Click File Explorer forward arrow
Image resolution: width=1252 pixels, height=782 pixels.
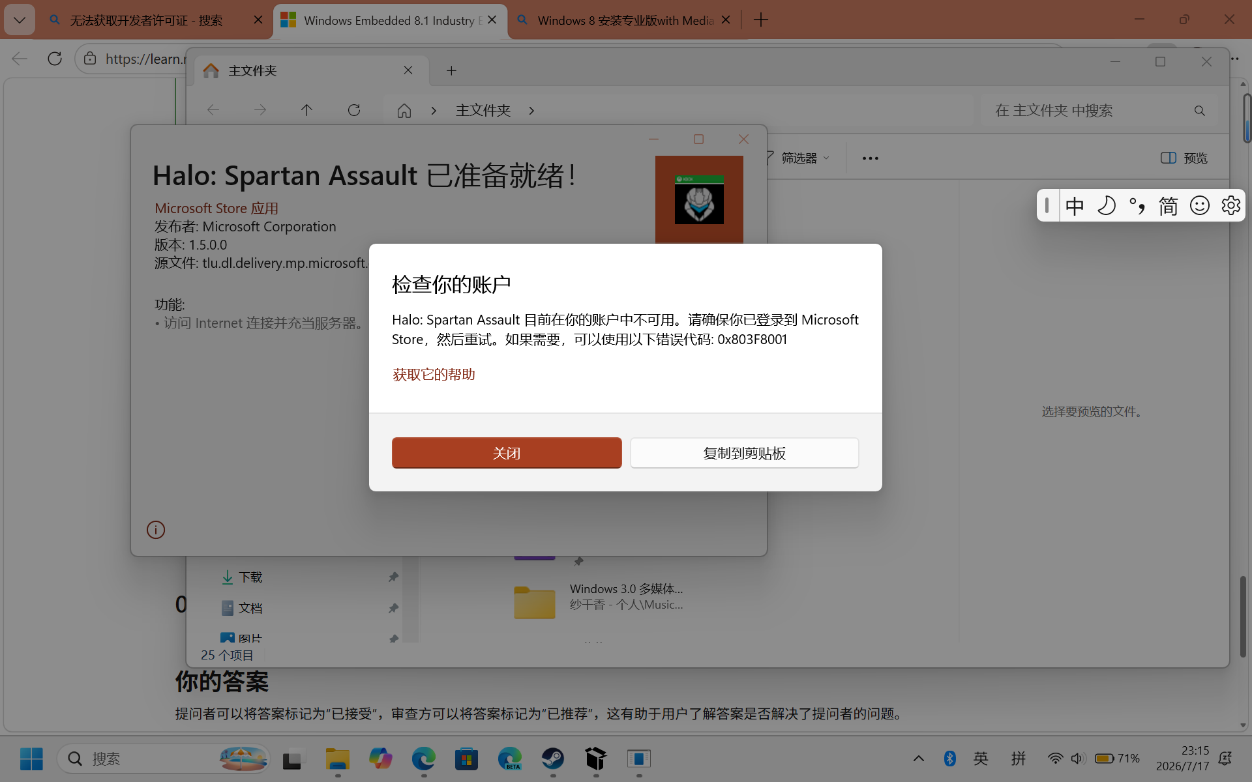260,110
